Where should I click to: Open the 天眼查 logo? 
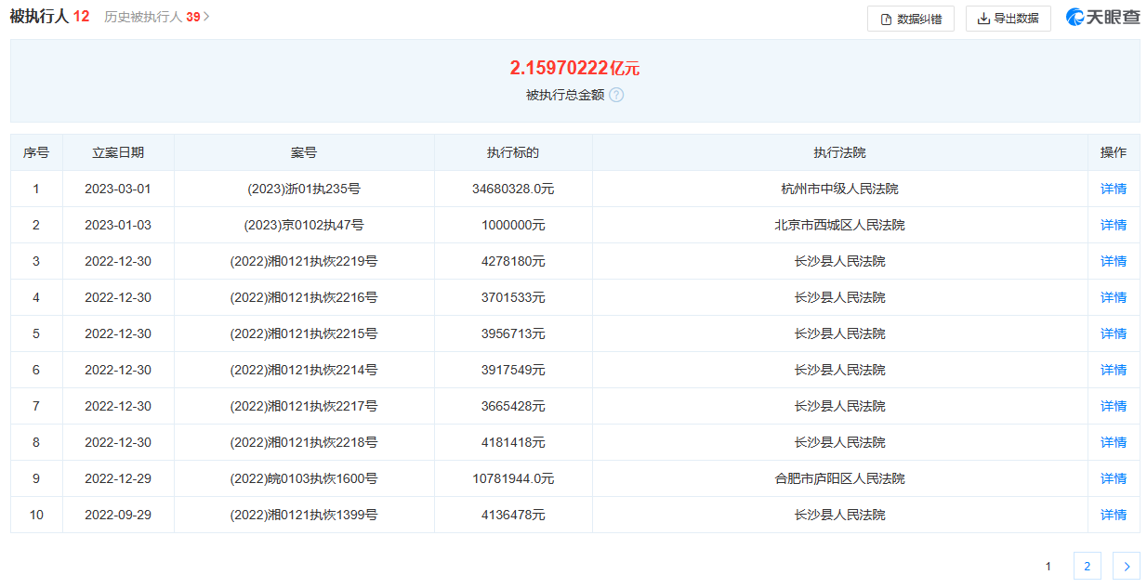tap(1102, 18)
